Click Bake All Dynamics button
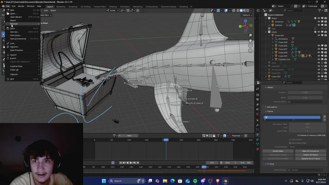Viewport: 329px width, 185px height. point(310,151)
